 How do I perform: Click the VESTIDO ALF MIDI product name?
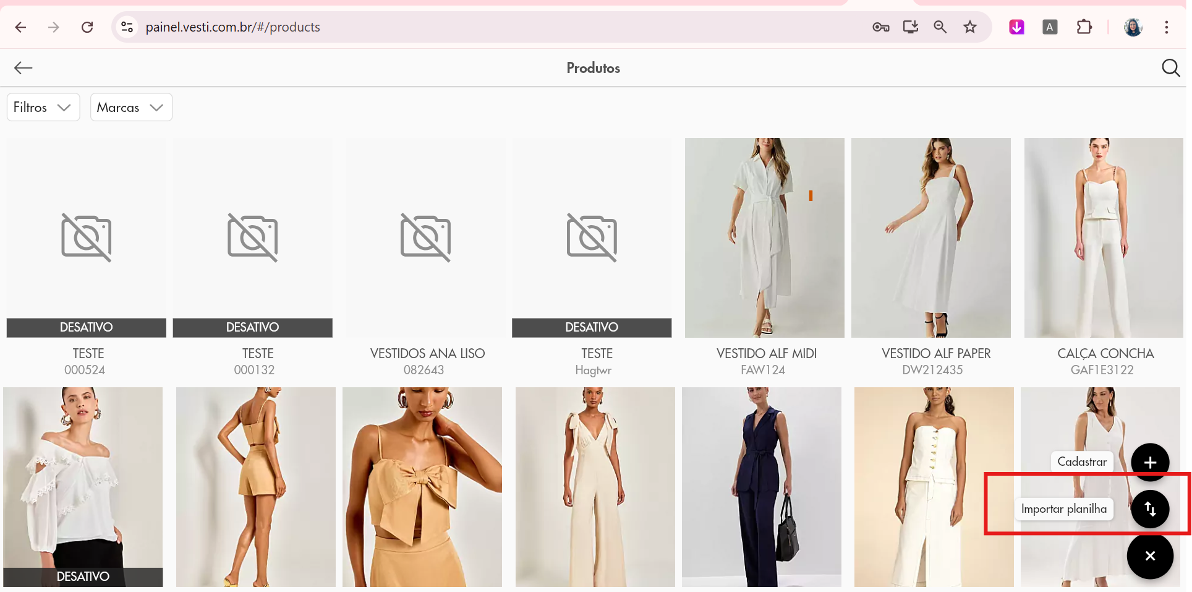coord(767,354)
